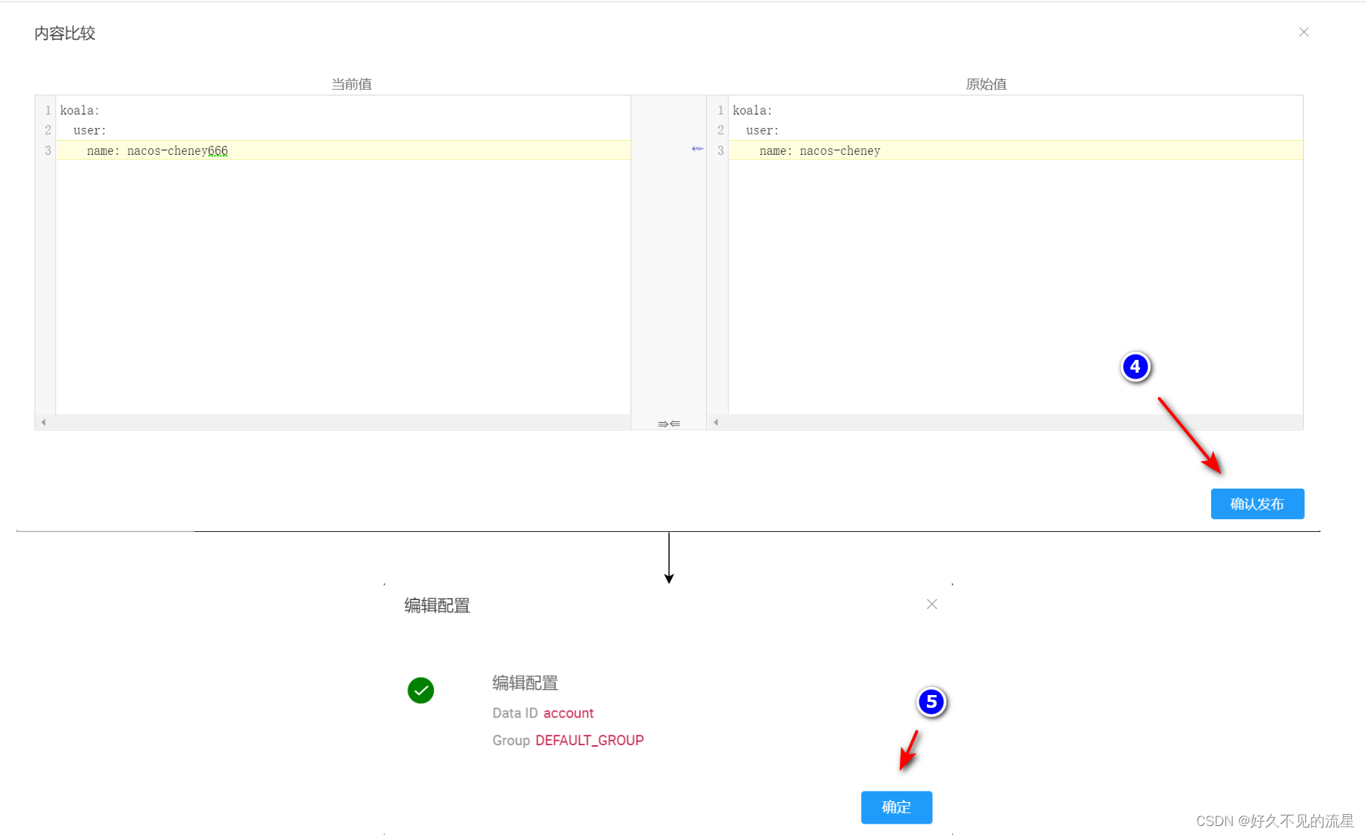Click left scroll arrow in 当前值 pane

pos(43,422)
